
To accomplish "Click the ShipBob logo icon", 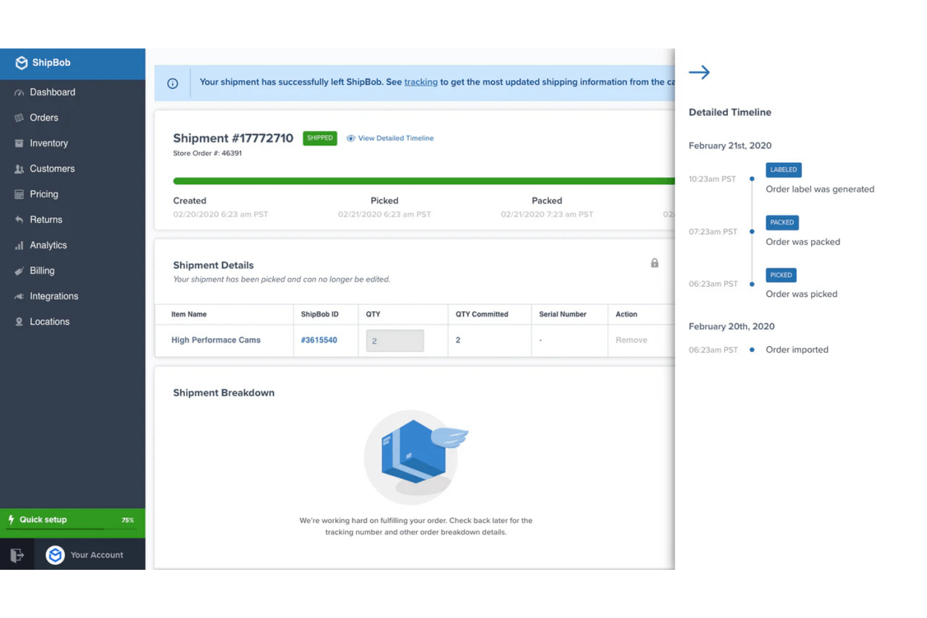I will click(21, 63).
